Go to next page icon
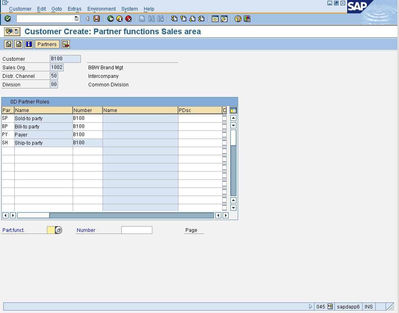 coord(192,18)
